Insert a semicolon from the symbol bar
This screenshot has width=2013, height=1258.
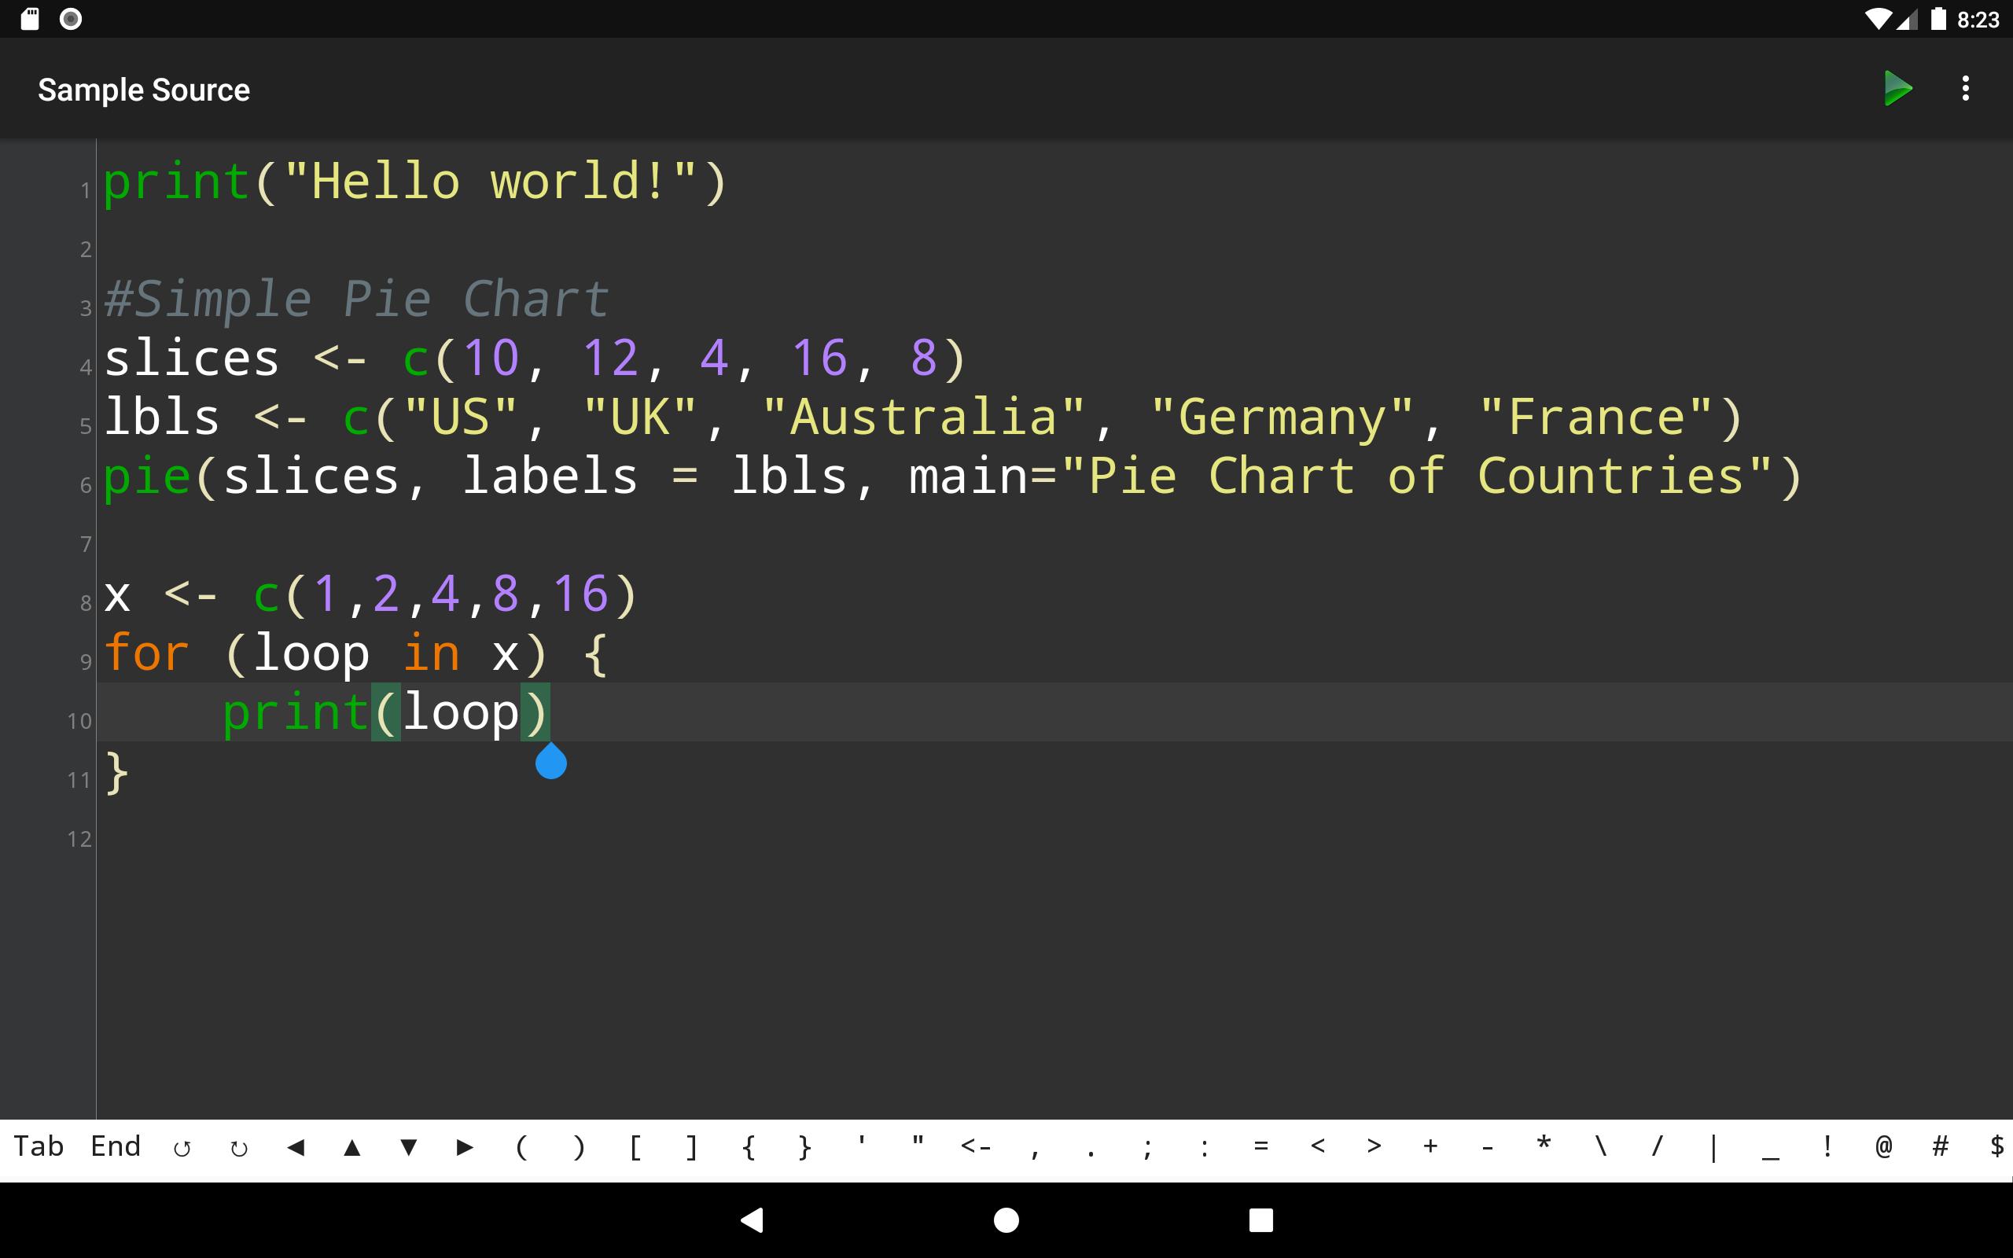pos(1148,1148)
